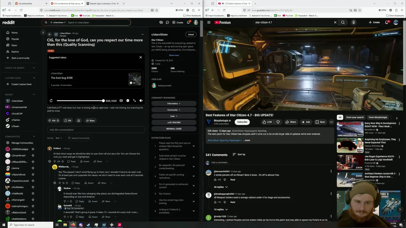Unmute the Reddit video player
Viewport: 406px width, 228px height.
coord(141,101)
